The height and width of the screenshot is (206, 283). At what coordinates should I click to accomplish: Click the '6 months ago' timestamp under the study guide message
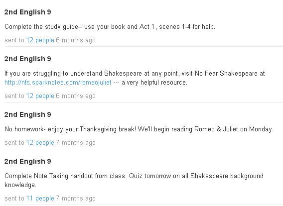pos(76,40)
